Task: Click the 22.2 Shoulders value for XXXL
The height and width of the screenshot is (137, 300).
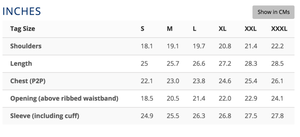Action: coord(277,46)
